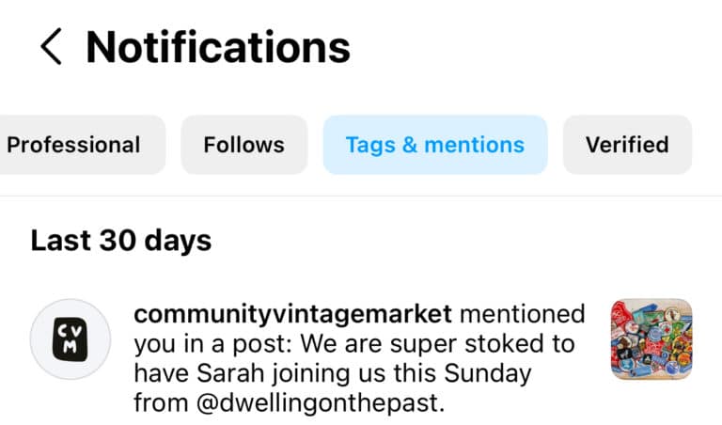The image size is (722, 425).
Task: Show Verified notifications tab
Action: [x=627, y=145]
